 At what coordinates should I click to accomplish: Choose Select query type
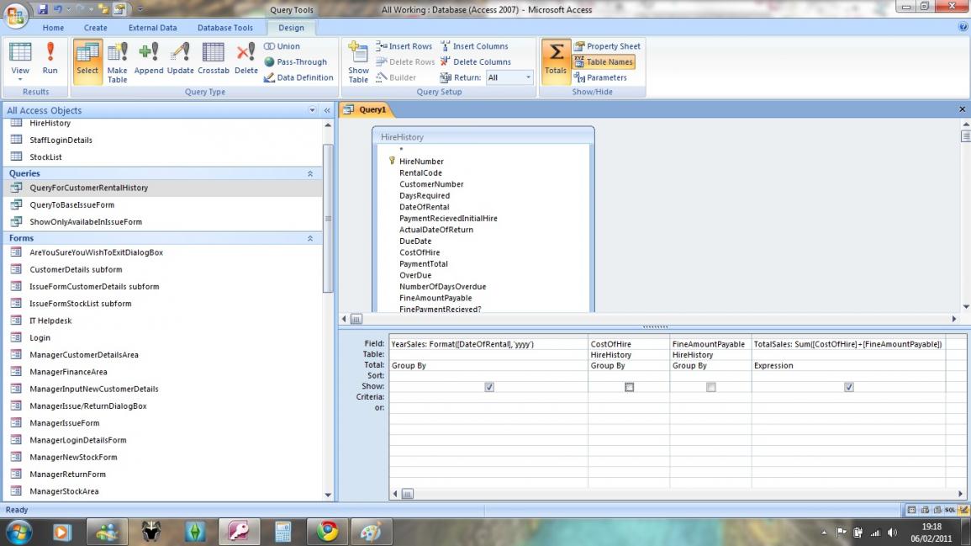[x=87, y=61]
